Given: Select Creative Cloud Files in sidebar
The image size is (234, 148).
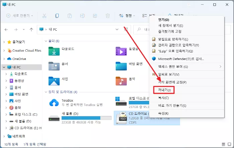Looking at the screenshot, I should 26,51.
